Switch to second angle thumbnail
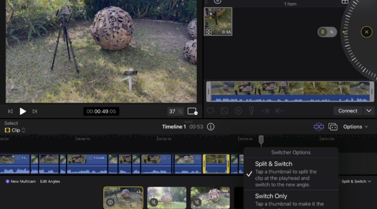 167,198
